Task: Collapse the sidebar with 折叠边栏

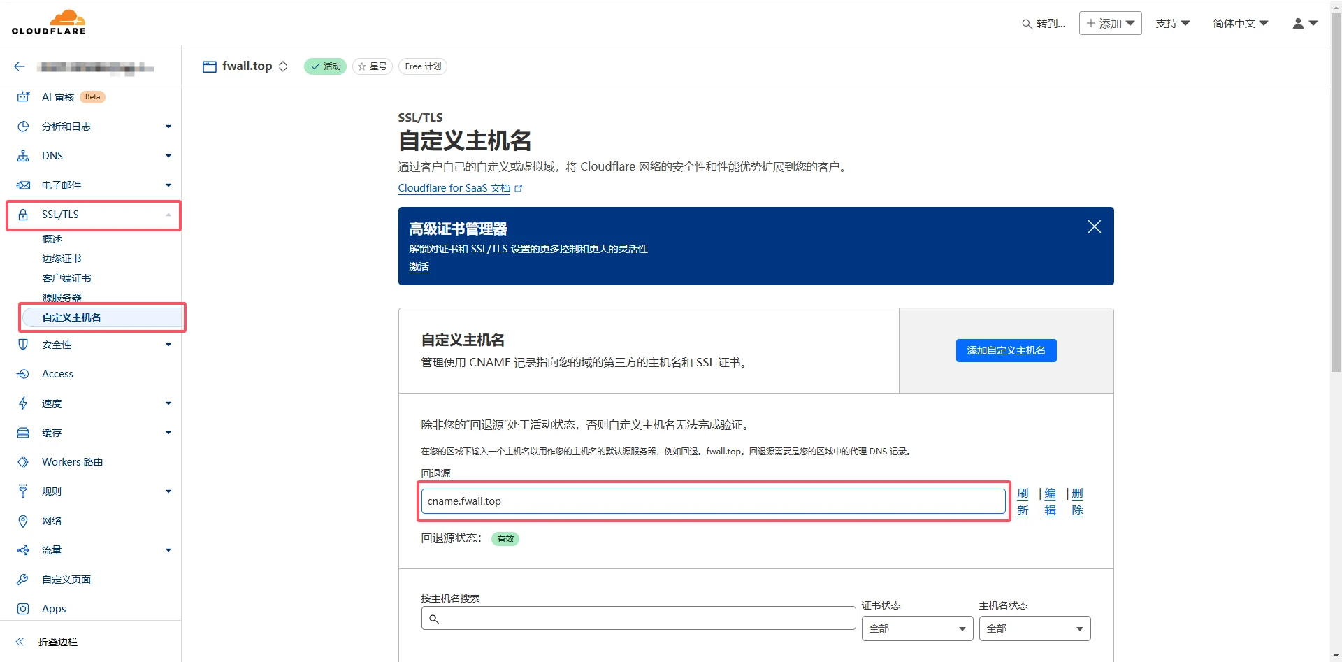Action: (x=57, y=642)
